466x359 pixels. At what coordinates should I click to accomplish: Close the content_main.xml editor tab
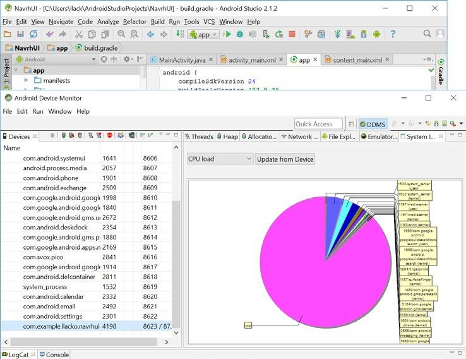point(387,59)
